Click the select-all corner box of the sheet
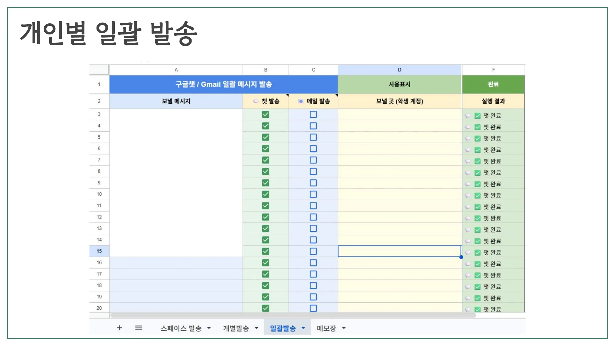 point(99,70)
